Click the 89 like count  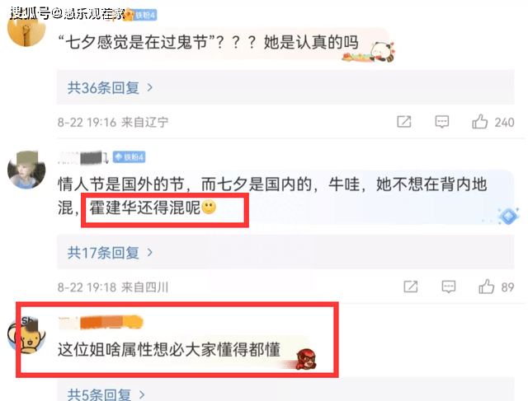507,287
